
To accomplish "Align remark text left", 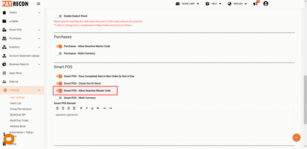I will [x=58, y=108].
